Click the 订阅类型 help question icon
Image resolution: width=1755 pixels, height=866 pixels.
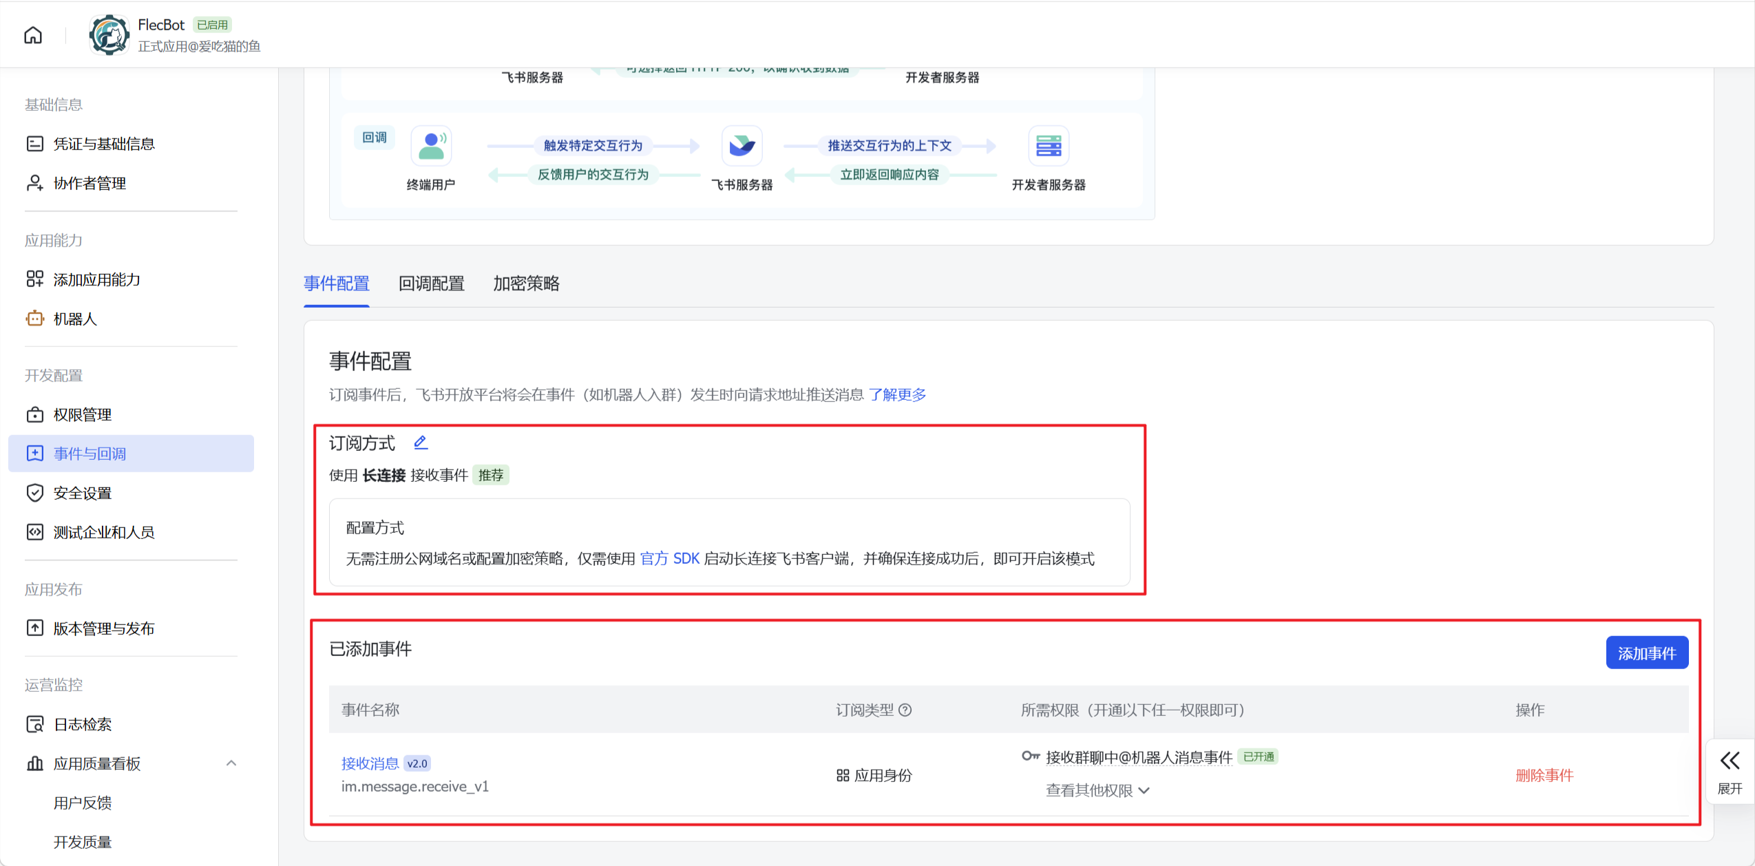tap(905, 710)
